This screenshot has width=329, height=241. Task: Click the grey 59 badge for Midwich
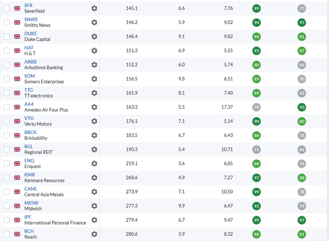pyautogui.click(x=302, y=206)
